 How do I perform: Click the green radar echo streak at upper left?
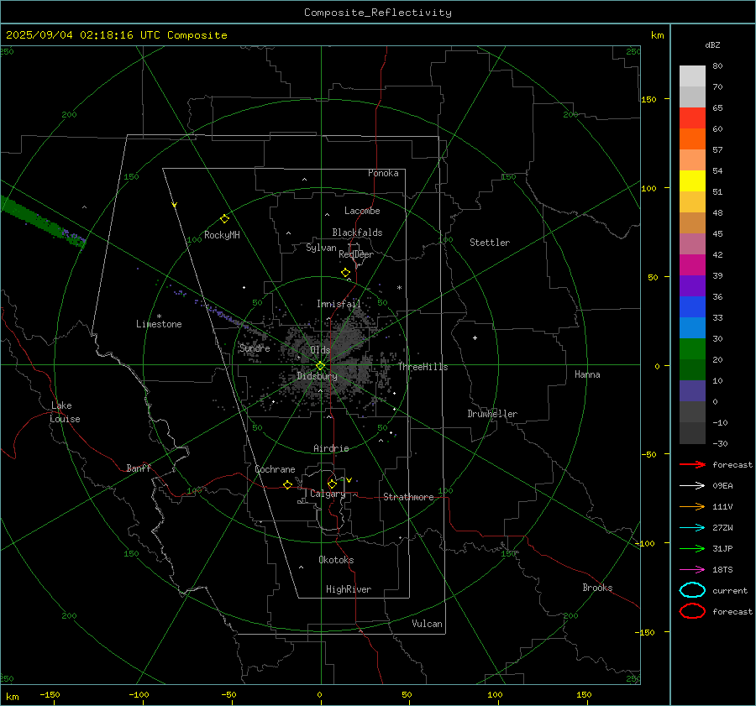[43, 221]
